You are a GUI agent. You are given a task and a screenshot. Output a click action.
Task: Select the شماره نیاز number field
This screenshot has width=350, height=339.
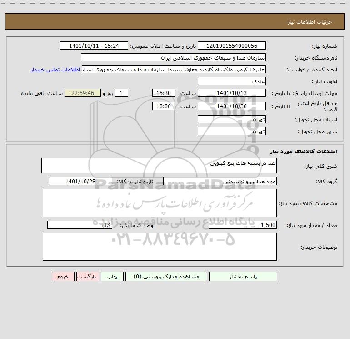[x=232, y=46]
